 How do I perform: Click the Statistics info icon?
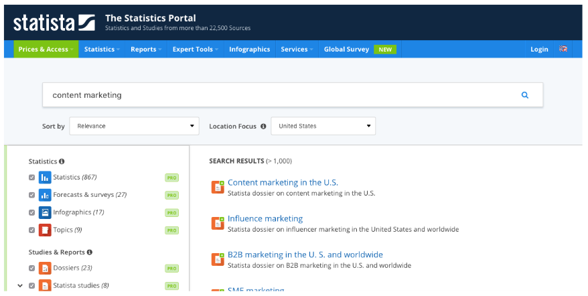tap(62, 161)
